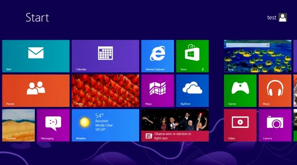The width and height of the screenshot is (297, 165).
Task: Launch the Games tile
Action: [240, 91]
